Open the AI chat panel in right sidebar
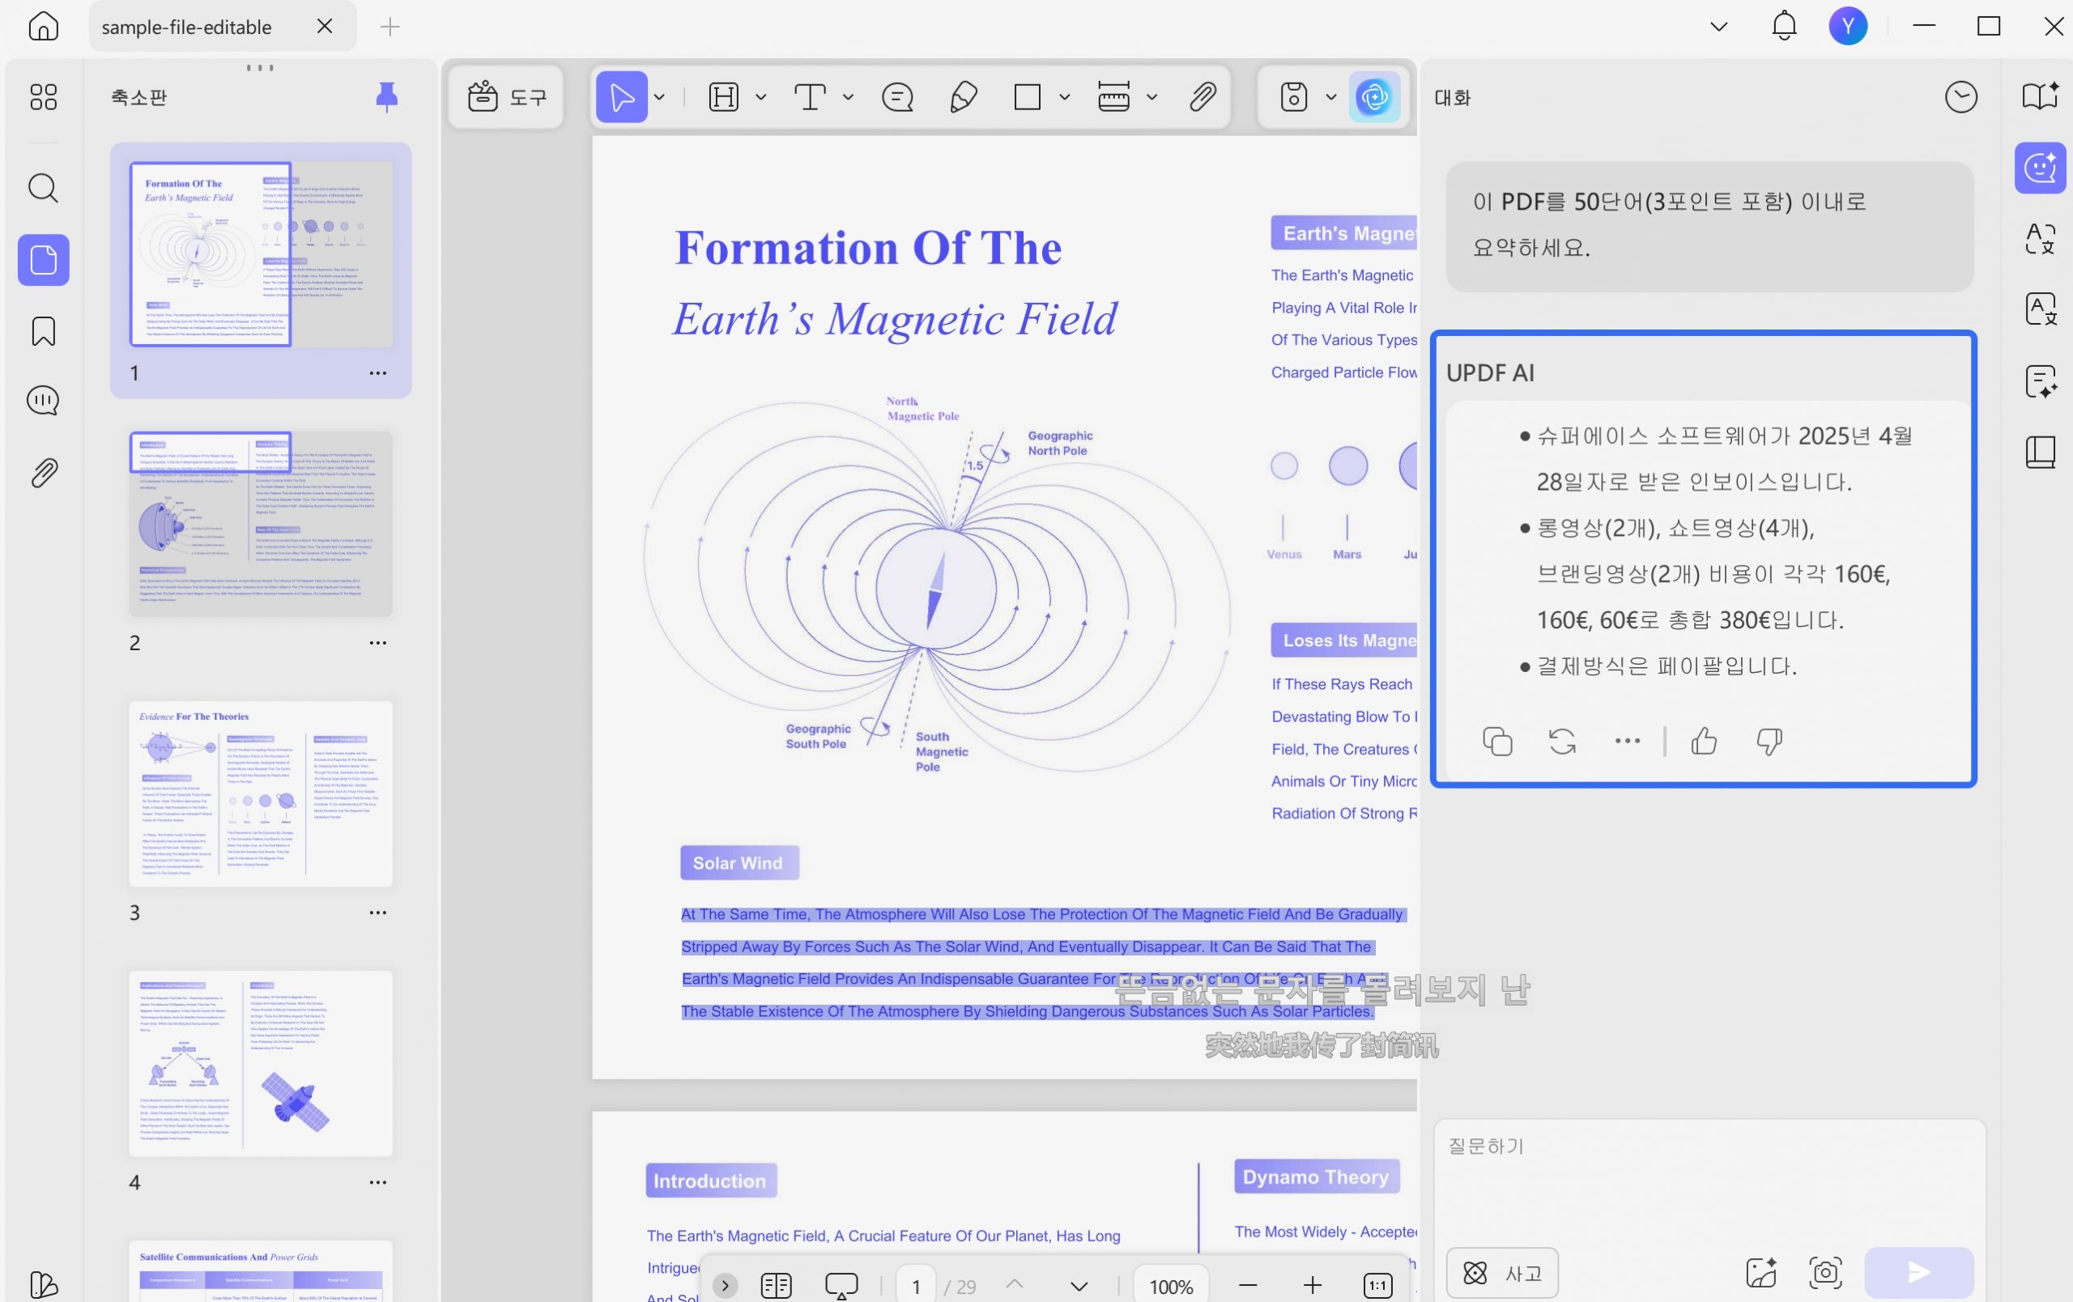 click(x=2040, y=168)
